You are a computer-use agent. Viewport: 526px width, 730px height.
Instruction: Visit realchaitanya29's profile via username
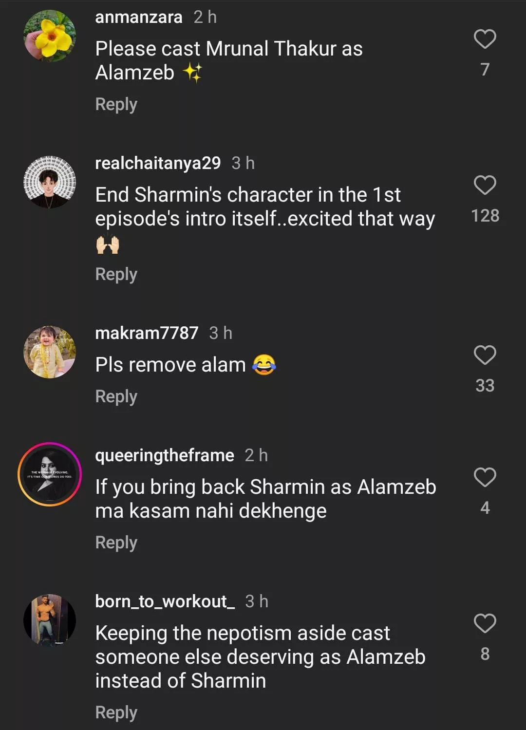(158, 163)
